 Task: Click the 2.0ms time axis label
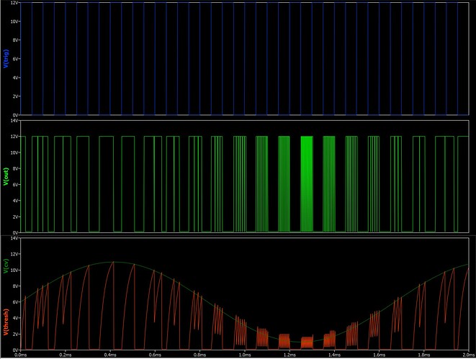point(465,355)
